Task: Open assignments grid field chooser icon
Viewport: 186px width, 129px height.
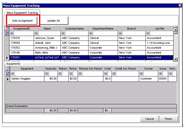Action: pos(7,29)
